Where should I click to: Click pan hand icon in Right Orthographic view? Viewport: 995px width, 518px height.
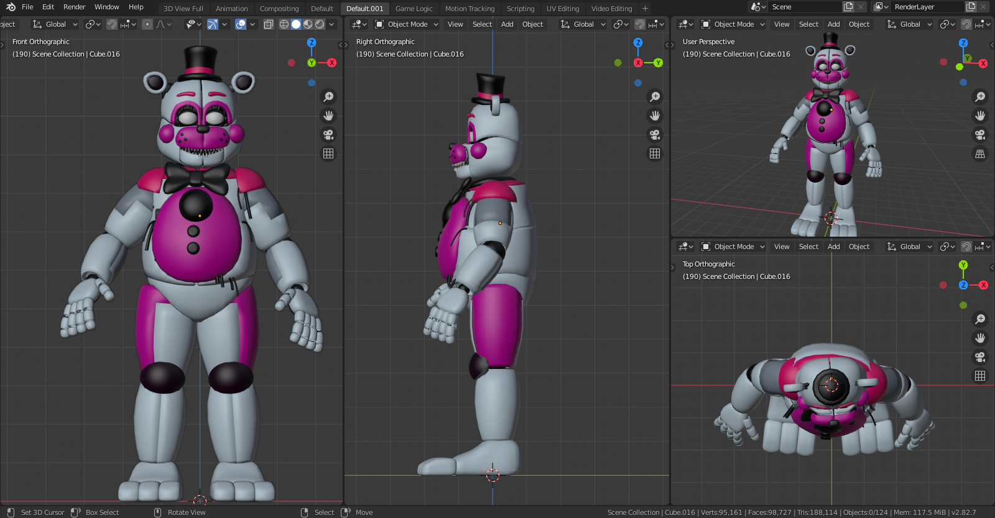click(x=655, y=116)
